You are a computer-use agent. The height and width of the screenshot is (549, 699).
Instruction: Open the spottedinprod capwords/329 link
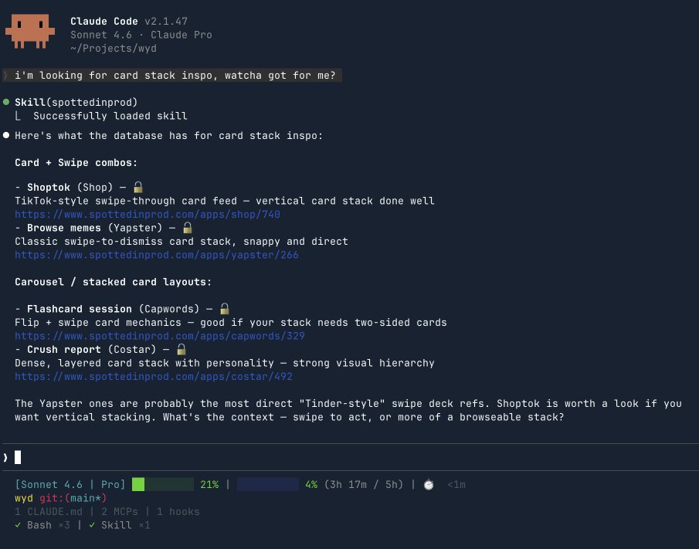click(160, 336)
